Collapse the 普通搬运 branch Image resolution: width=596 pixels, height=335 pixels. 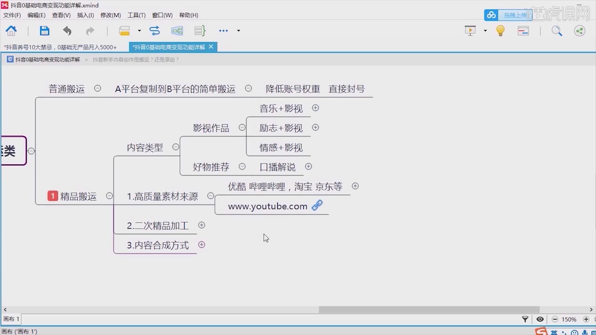[97, 88]
